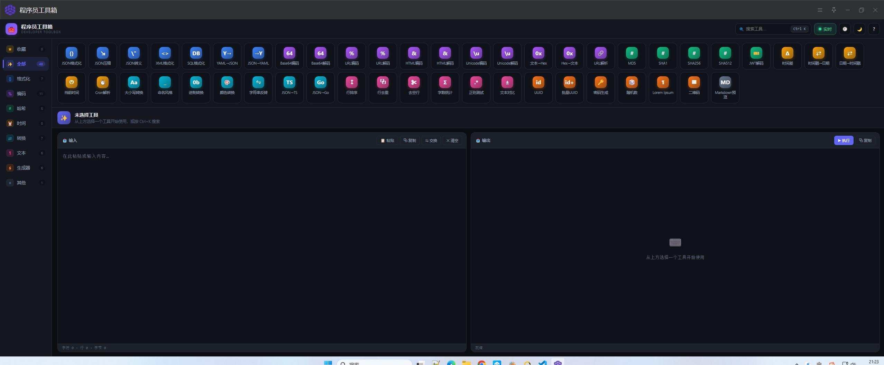884x365 pixels.
Task: Toggle the 实时 realtime mode
Action: [825, 29]
